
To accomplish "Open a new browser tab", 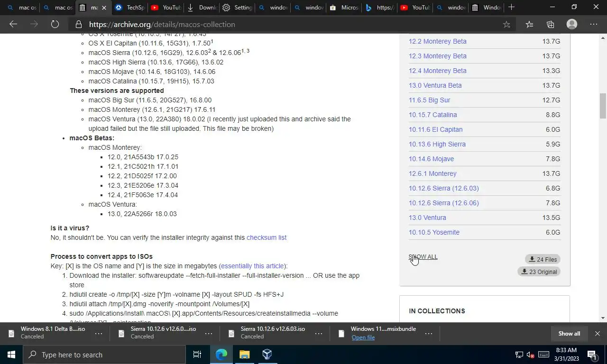I will click(x=511, y=8).
